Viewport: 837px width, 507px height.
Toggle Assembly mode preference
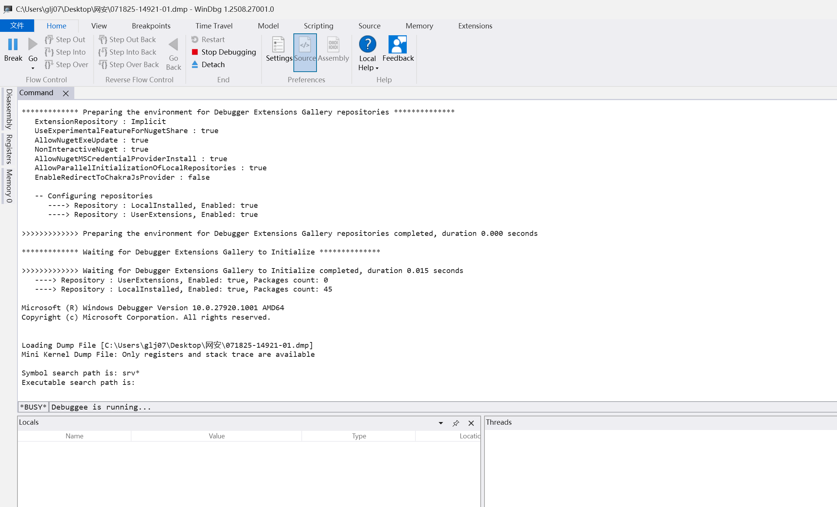click(333, 49)
